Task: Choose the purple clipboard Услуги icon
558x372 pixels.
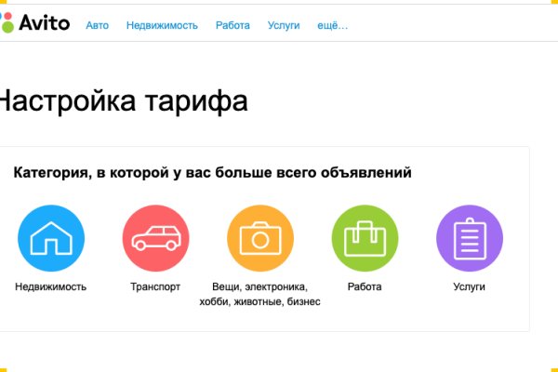Action: click(470, 238)
